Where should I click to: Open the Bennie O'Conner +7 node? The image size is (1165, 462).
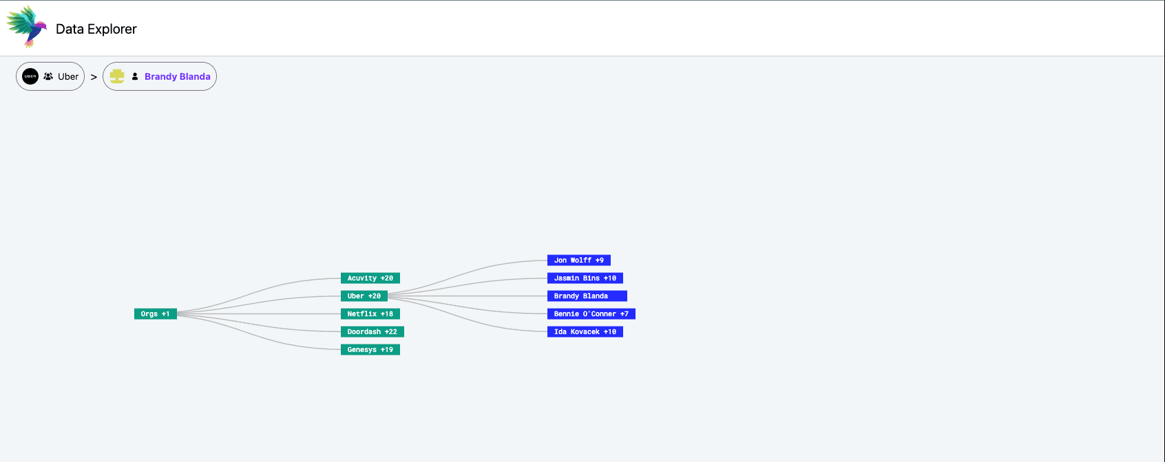[591, 314]
